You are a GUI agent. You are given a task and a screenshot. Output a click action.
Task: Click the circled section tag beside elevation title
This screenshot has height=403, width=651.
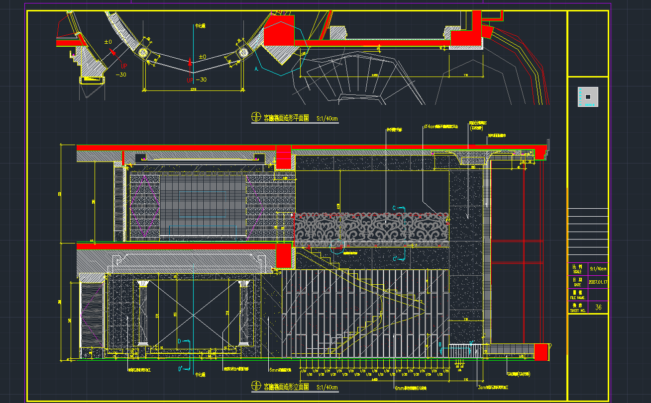click(x=256, y=387)
